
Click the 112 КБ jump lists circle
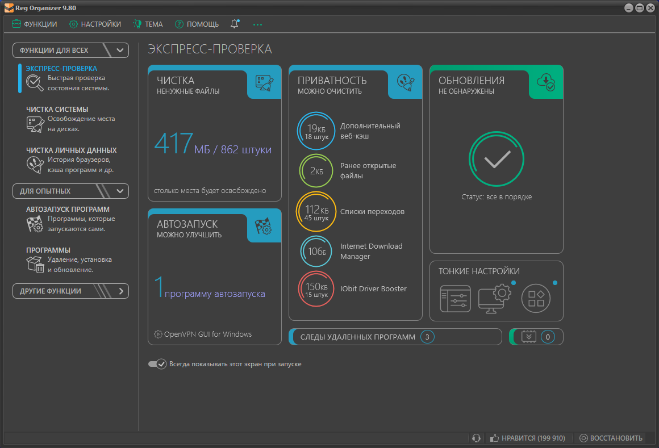(x=316, y=212)
